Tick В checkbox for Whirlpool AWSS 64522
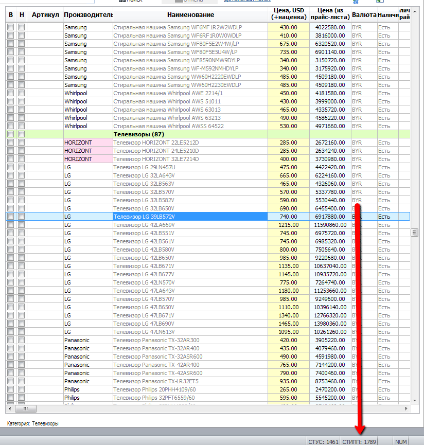The width and height of the screenshot is (424, 445). tap(10, 126)
